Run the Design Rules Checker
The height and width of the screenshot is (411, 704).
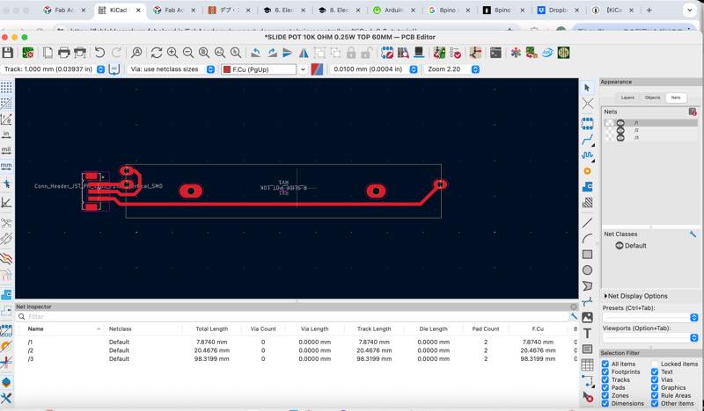coord(456,53)
